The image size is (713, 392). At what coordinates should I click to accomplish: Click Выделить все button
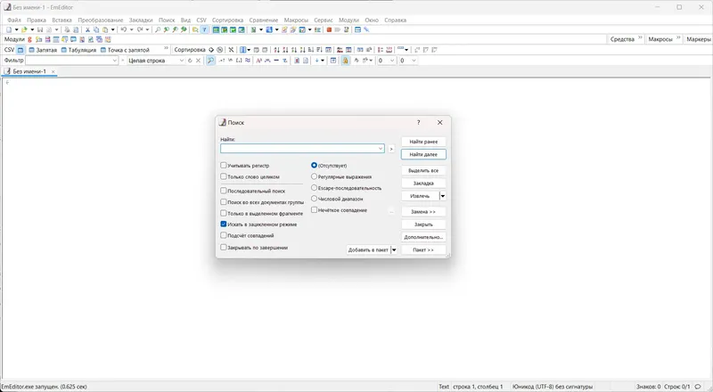pos(423,170)
